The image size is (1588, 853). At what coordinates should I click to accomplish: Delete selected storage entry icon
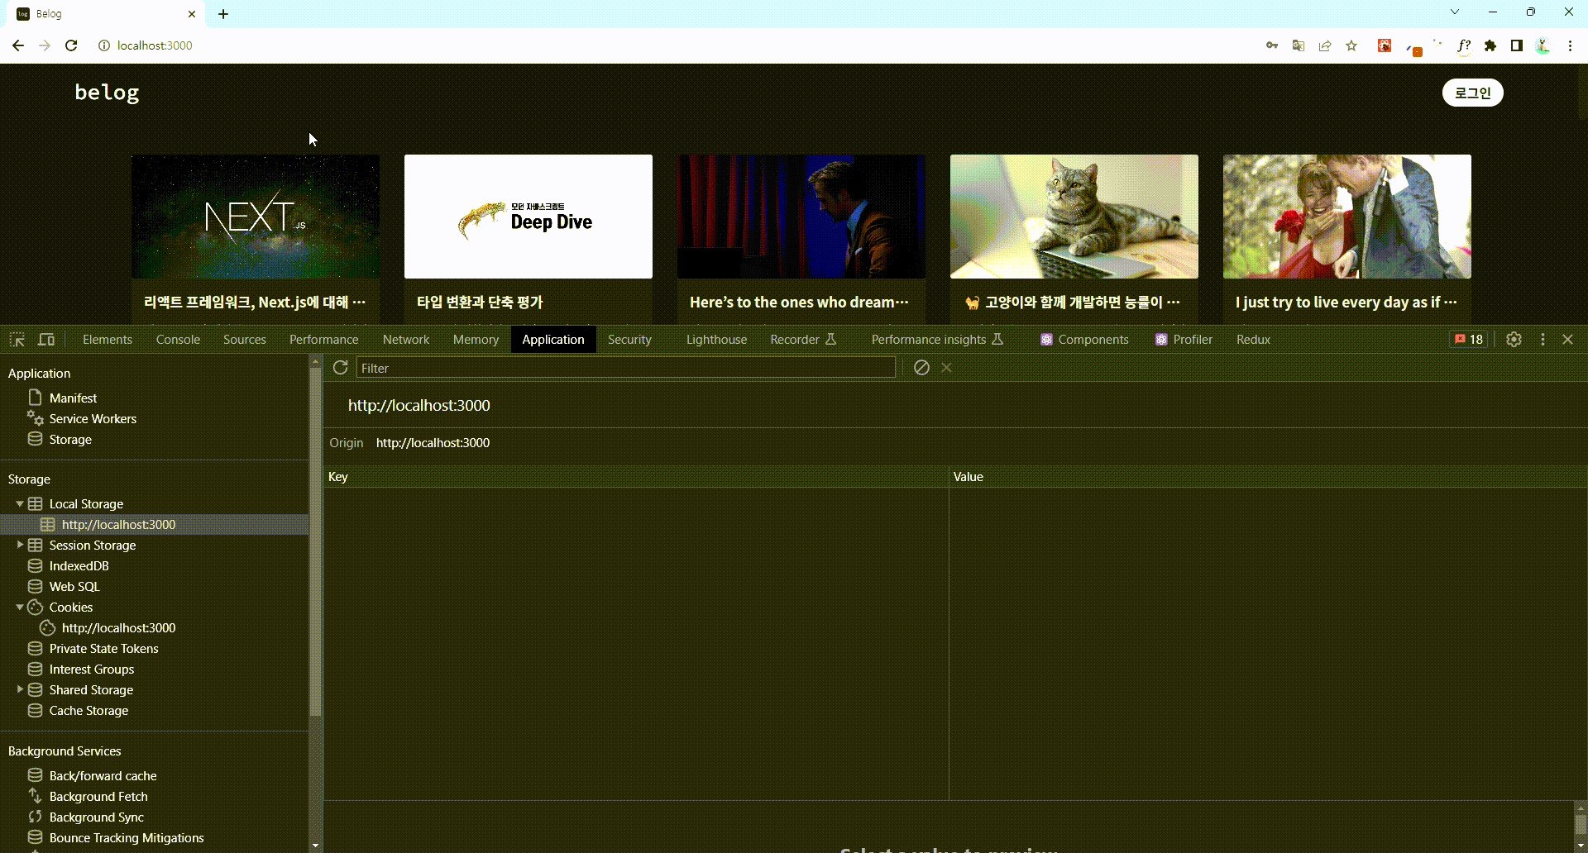[x=947, y=368]
